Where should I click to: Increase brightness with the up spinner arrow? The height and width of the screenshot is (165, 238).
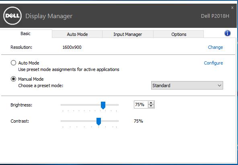(151, 103)
